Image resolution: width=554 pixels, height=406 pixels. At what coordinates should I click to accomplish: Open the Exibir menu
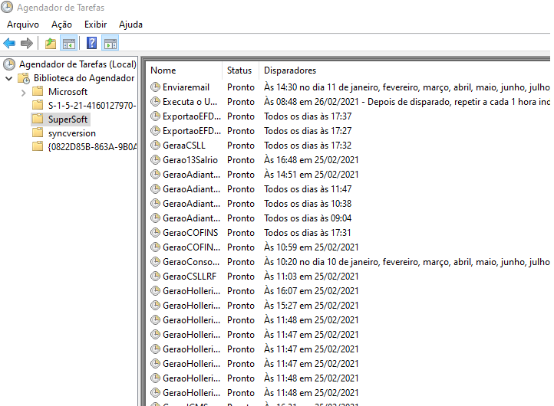pyautogui.click(x=95, y=25)
